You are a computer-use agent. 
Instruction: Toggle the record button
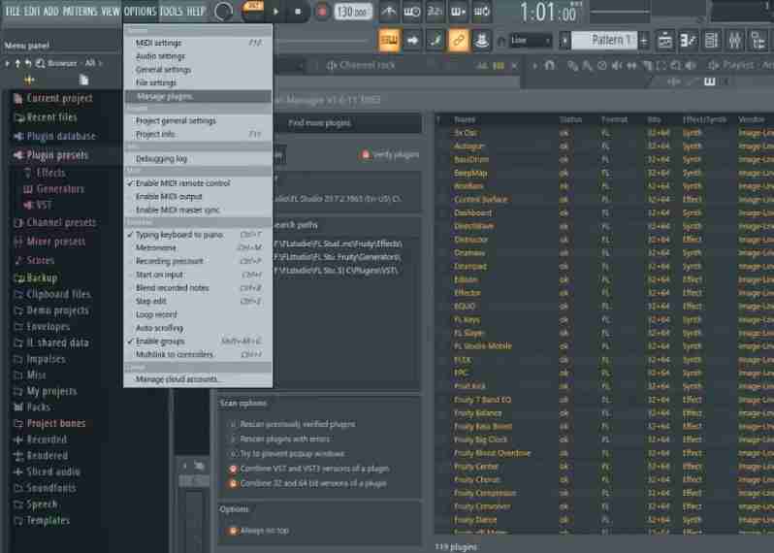pyautogui.click(x=322, y=11)
